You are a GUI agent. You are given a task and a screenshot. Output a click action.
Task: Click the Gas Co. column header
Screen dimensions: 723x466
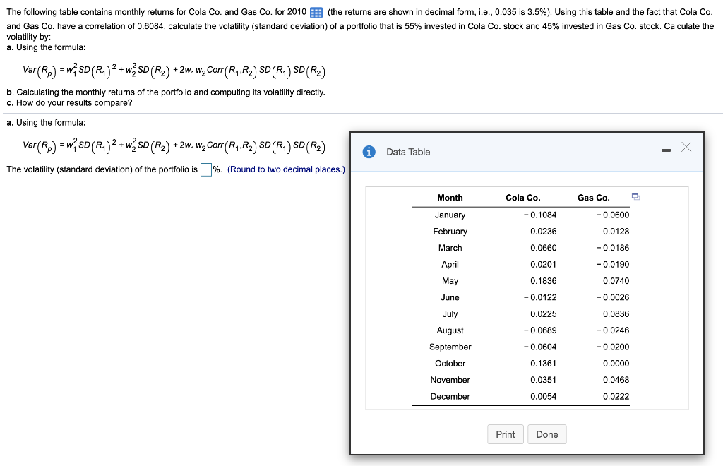pyautogui.click(x=593, y=198)
